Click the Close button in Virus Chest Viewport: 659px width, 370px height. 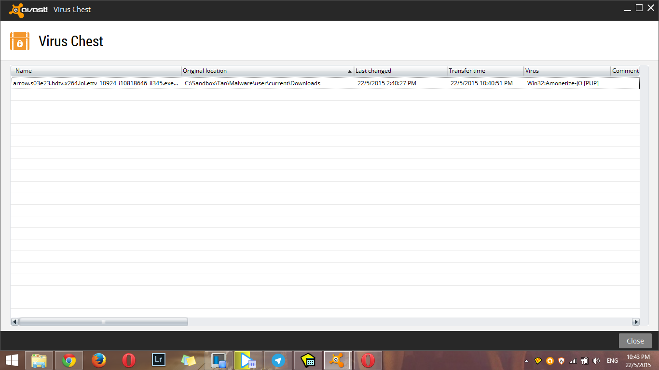tap(635, 341)
